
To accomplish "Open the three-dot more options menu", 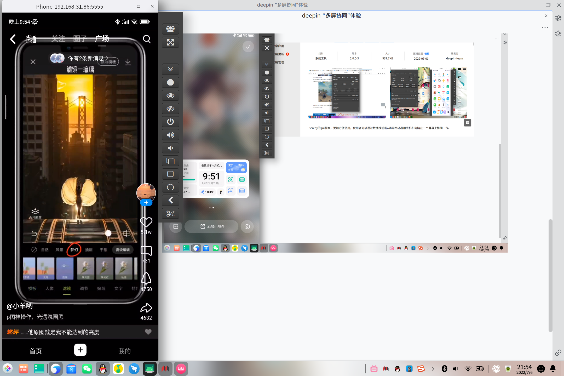I will click(545, 27).
